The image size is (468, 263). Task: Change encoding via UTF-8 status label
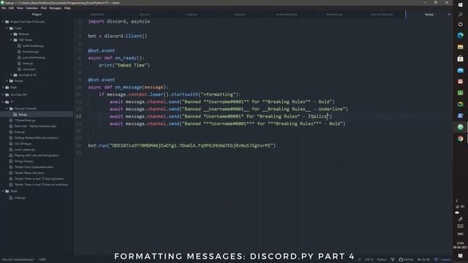click(369, 260)
